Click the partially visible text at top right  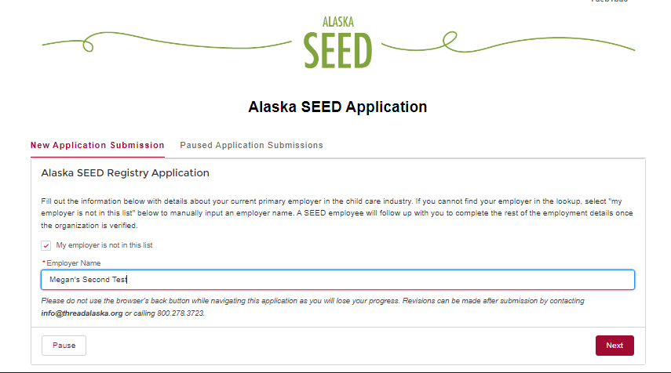tap(609, 2)
